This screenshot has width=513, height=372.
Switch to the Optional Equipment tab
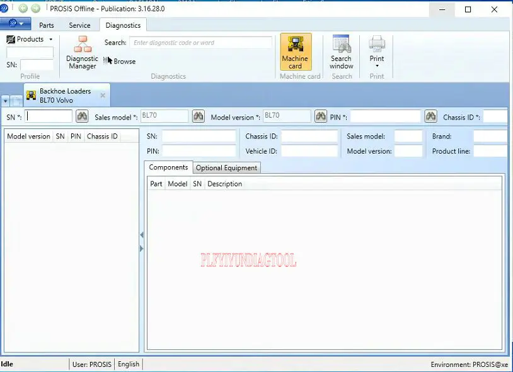(x=226, y=167)
